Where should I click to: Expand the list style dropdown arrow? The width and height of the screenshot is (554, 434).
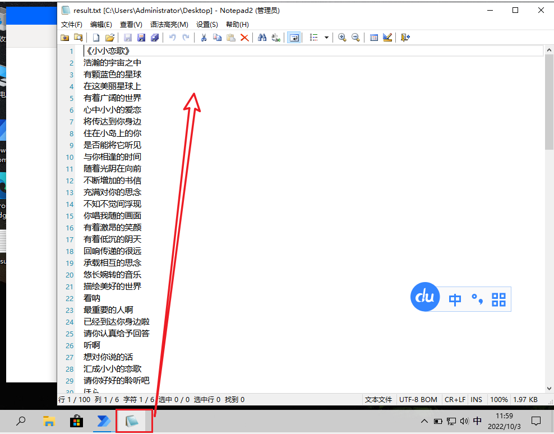pos(326,38)
